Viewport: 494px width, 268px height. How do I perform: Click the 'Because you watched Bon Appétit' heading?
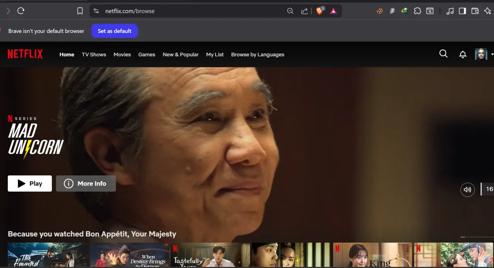tap(92, 234)
